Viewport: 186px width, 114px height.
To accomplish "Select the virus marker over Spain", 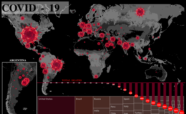I will [x=81, y=34].
